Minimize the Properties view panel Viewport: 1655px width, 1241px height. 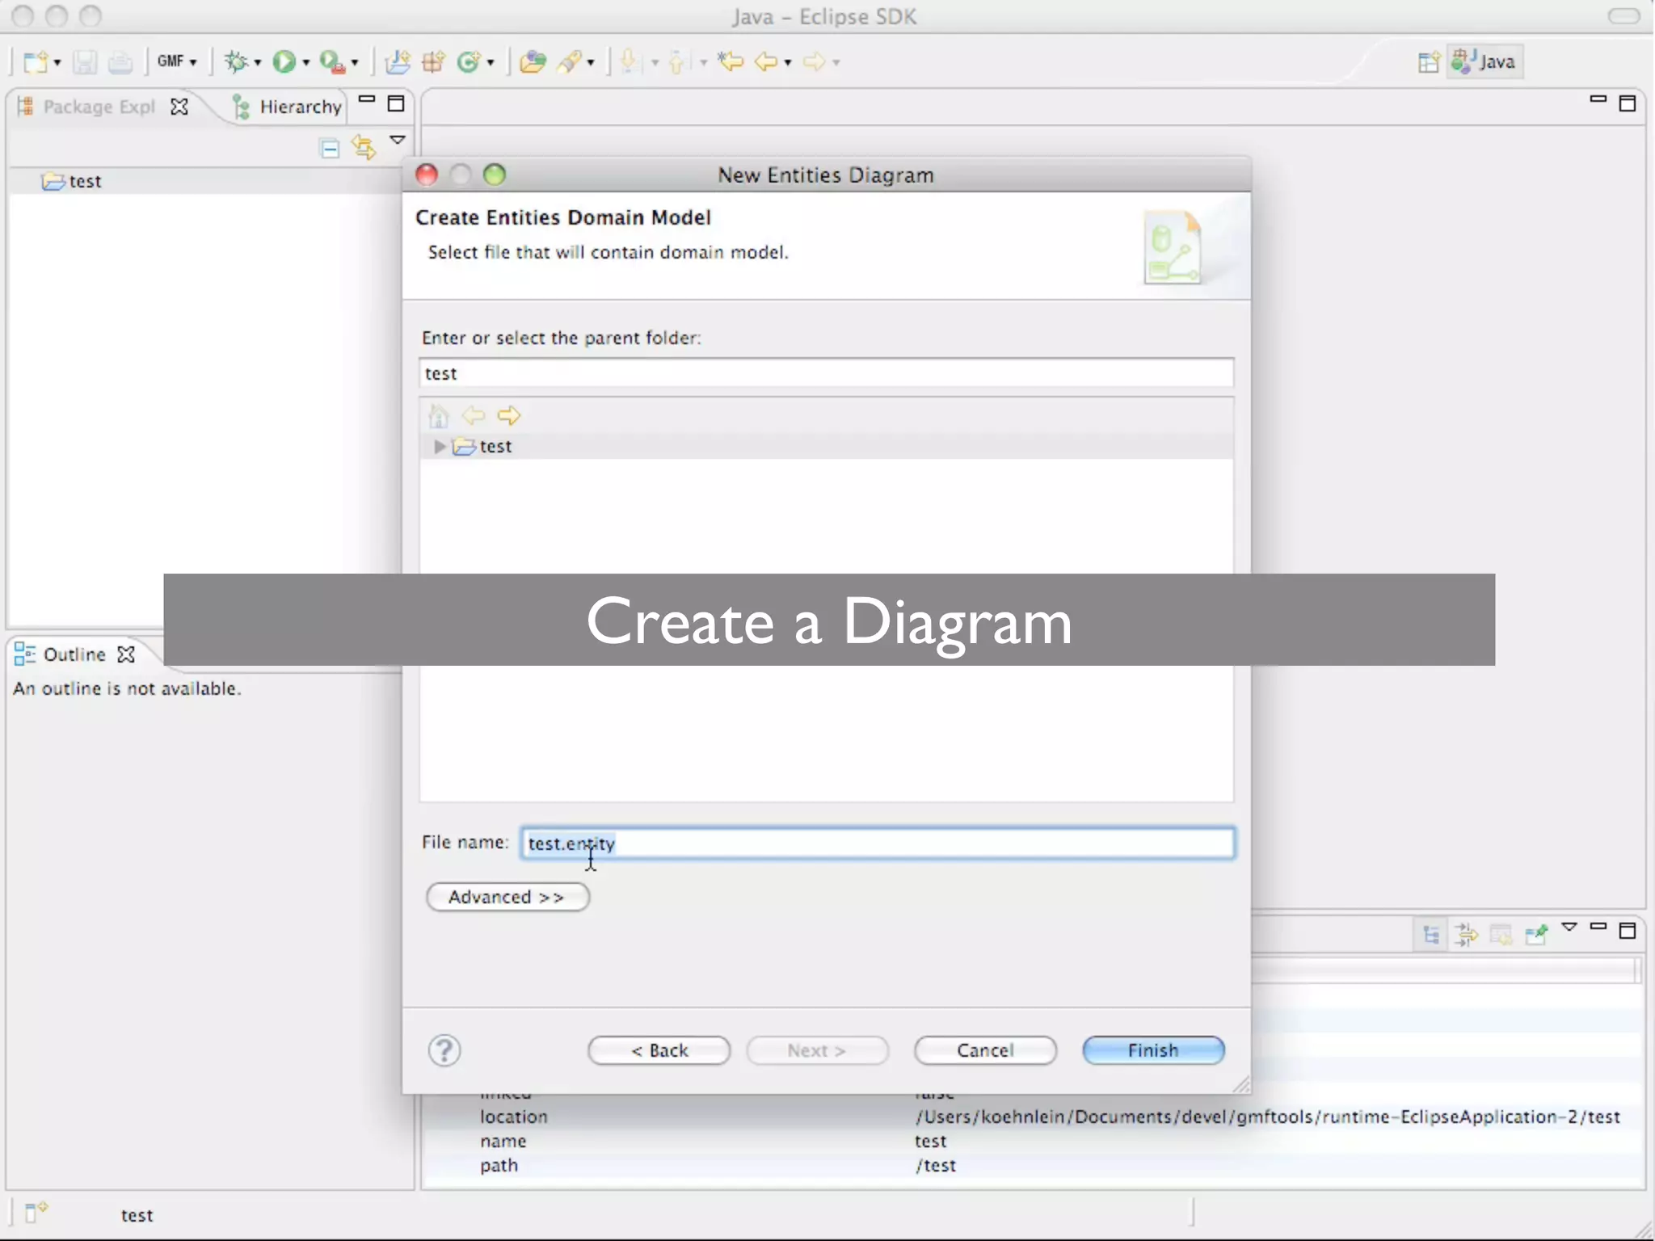pyautogui.click(x=1598, y=928)
